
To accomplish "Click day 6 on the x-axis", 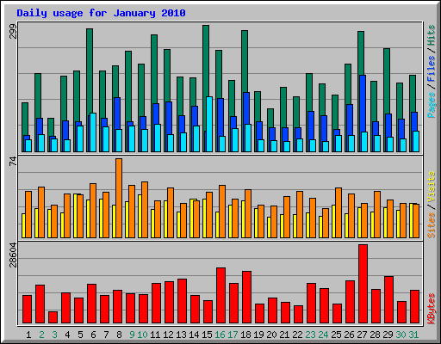I will (93, 335).
